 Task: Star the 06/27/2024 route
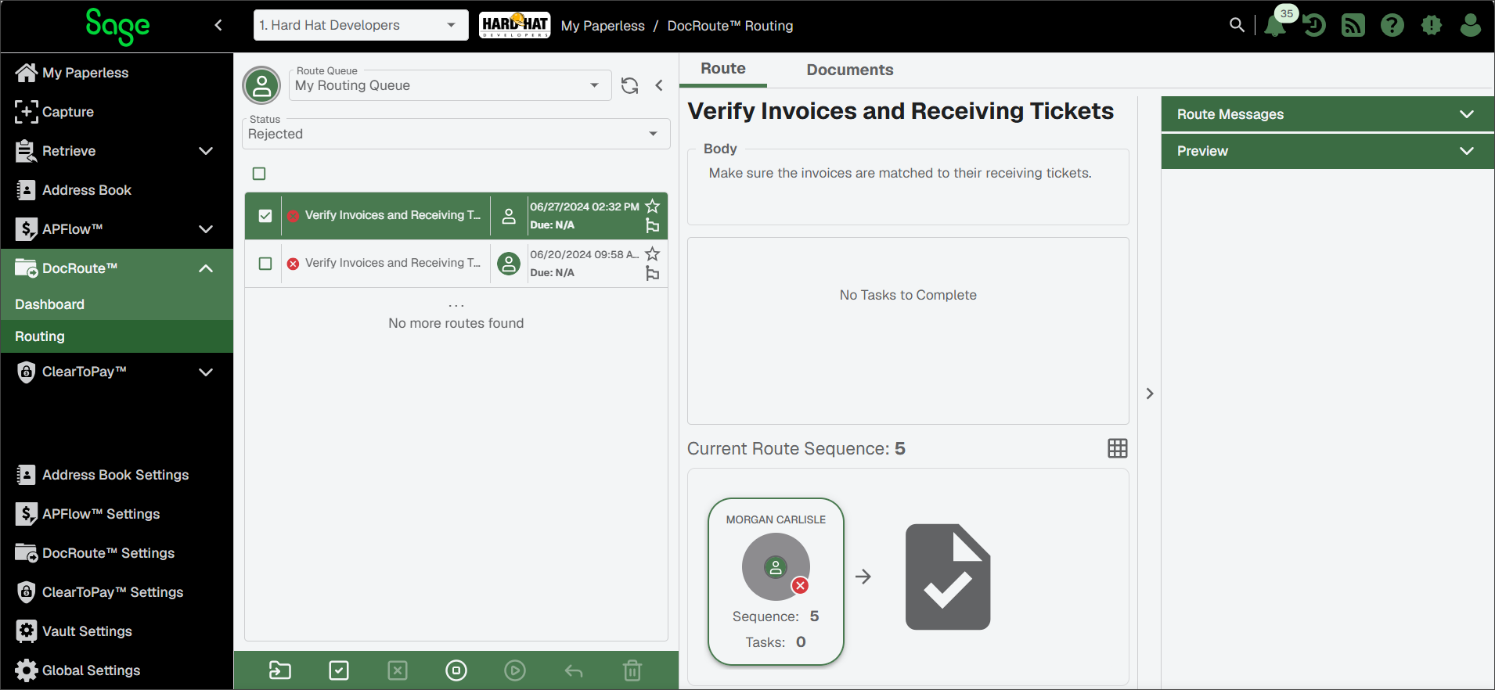pos(653,207)
